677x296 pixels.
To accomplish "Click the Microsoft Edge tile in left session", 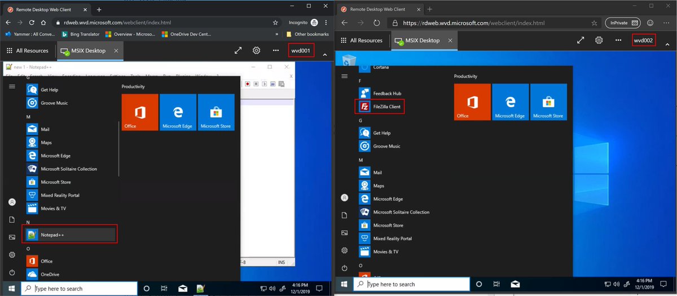I will (x=178, y=112).
